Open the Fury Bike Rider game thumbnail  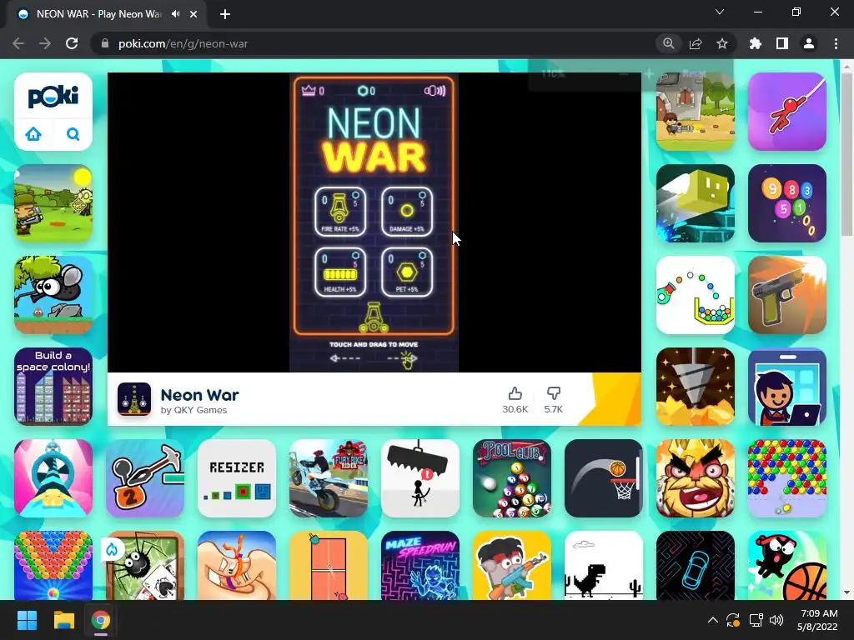coord(329,478)
